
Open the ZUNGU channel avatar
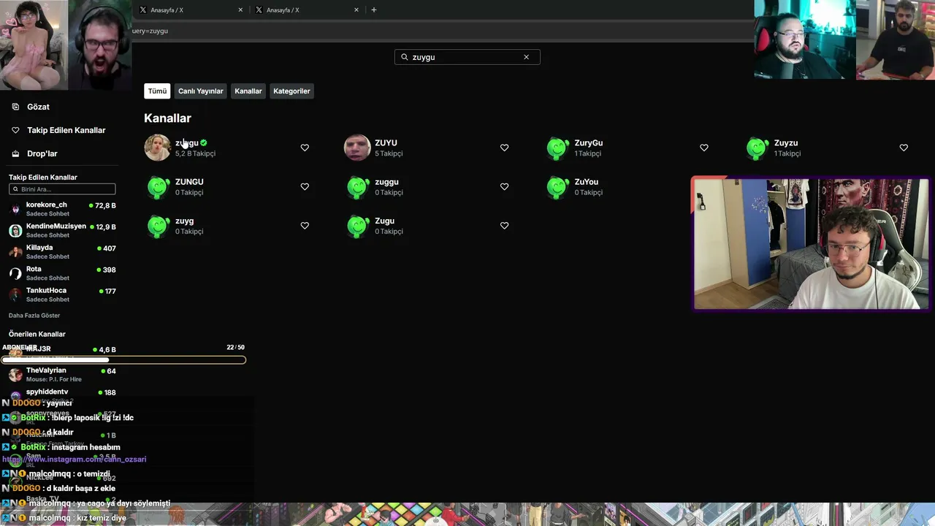(157, 187)
